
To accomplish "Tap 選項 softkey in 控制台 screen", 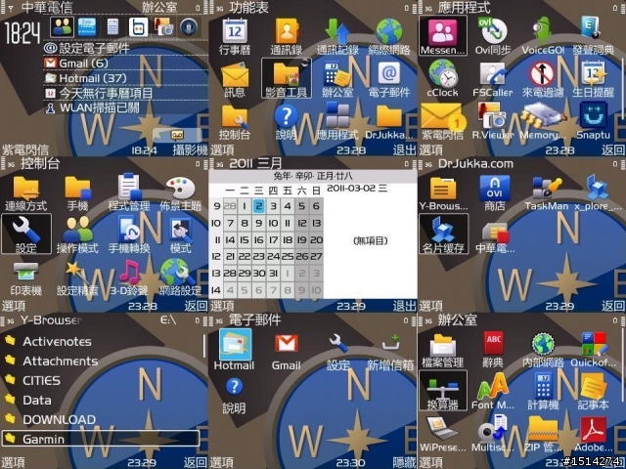I will 13,306.
